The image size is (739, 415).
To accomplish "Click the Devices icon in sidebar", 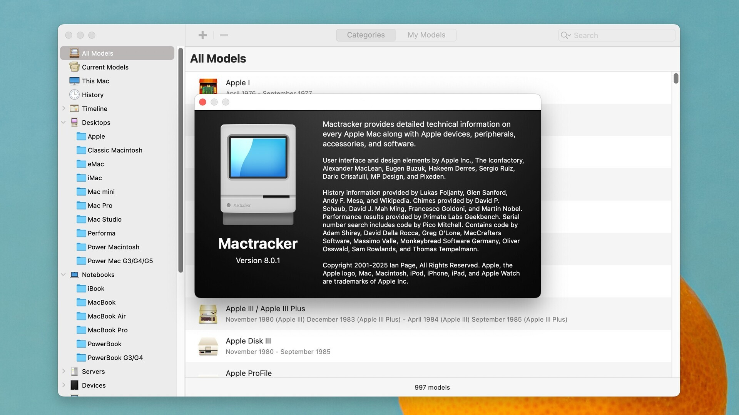I will pos(74,385).
